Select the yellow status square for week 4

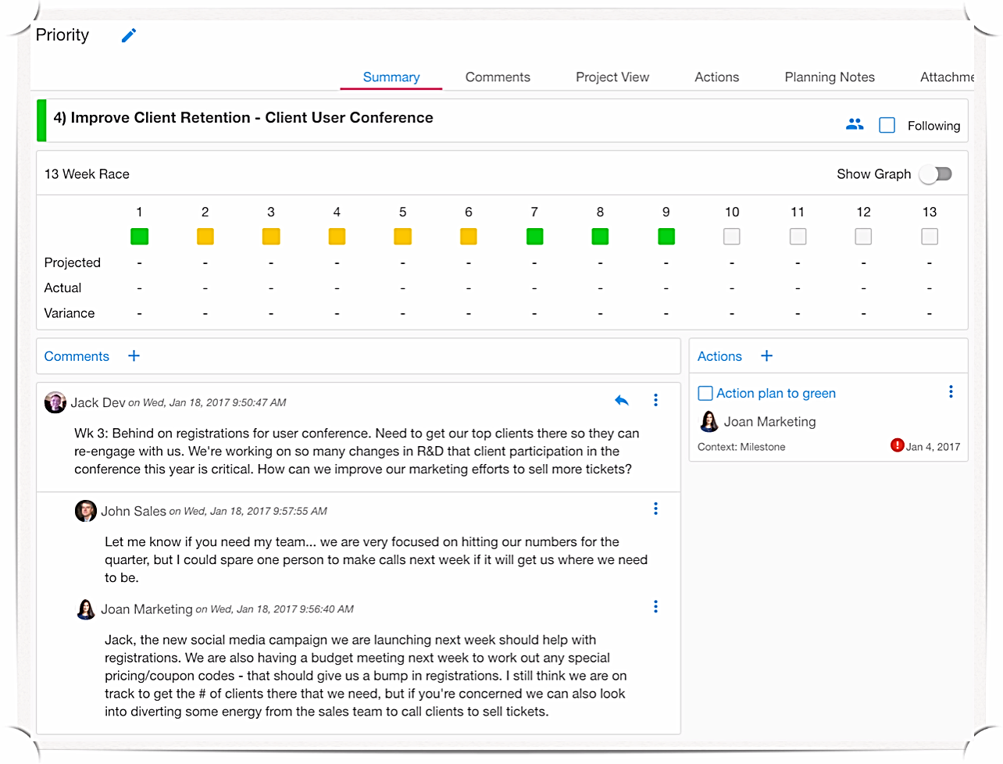[x=337, y=236]
